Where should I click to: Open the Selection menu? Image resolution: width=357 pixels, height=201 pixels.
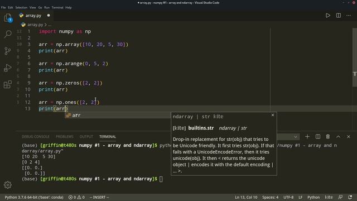point(21,7)
